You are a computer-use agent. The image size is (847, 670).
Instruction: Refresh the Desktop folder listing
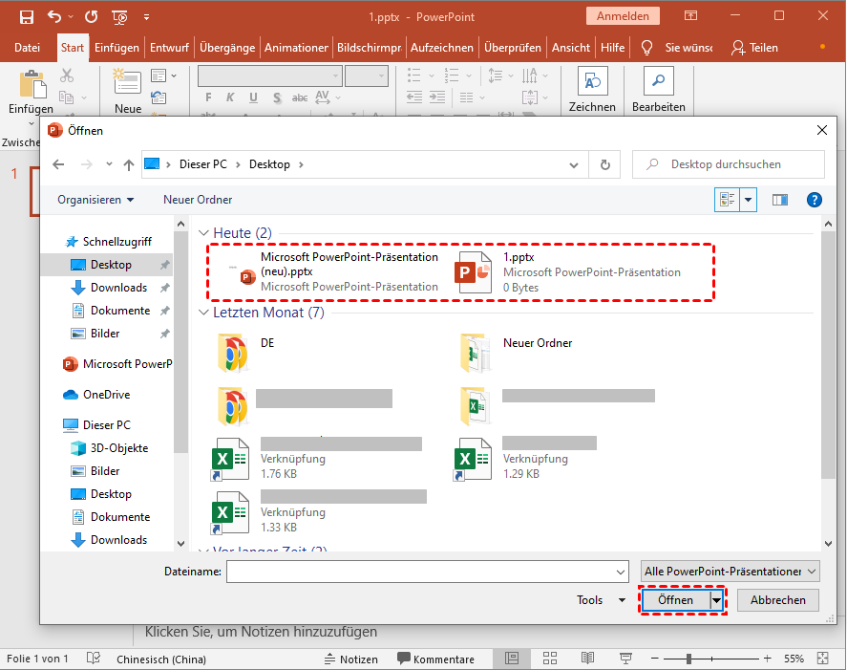pos(604,164)
